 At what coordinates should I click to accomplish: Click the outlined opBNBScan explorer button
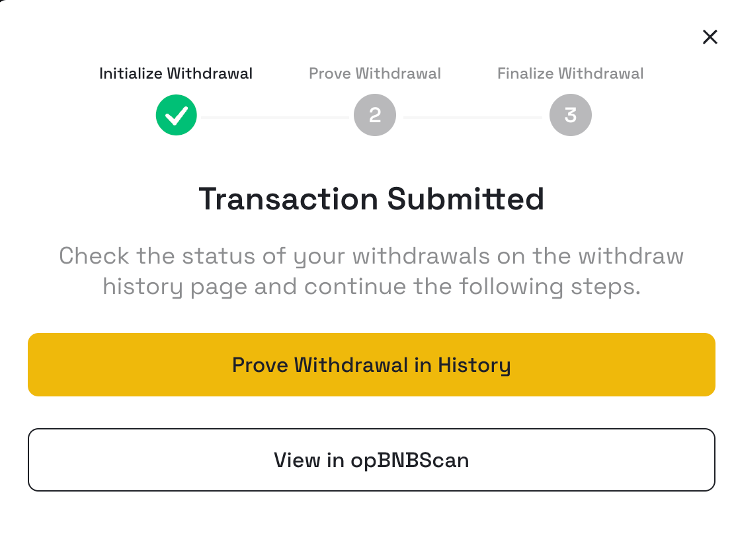(372, 460)
